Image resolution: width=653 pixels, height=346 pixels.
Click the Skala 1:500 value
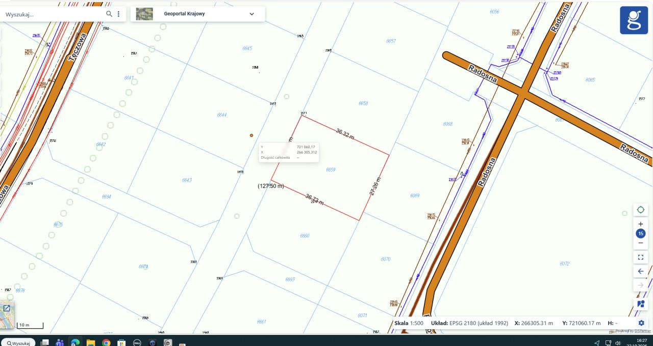[409, 323]
